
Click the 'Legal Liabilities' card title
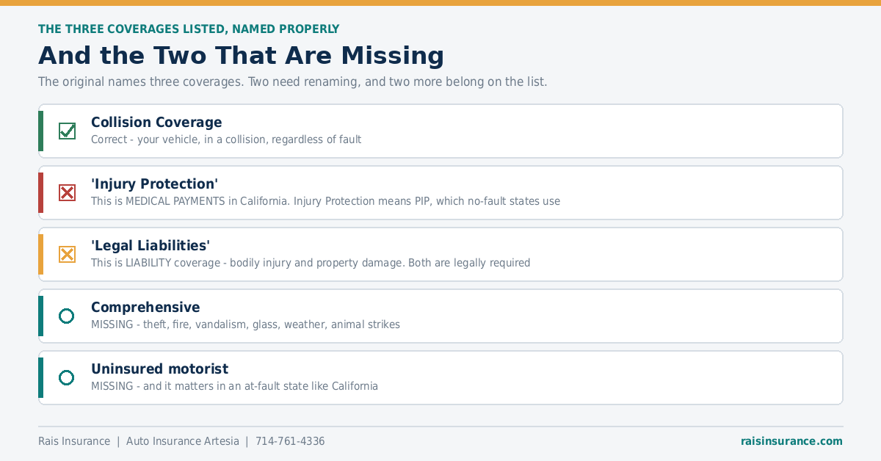click(x=151, y=246)
